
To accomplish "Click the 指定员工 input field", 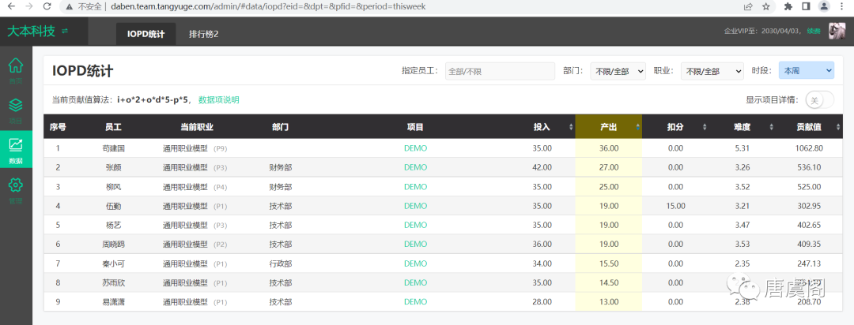I will click(x=501, y=71).
